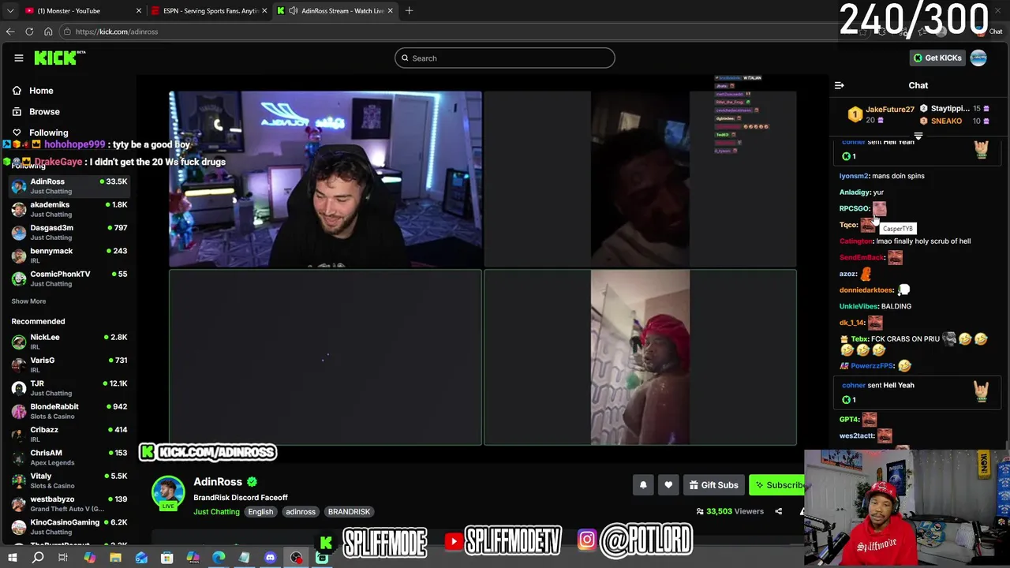This screenshot has height=568, width=1010.
Task: Click UnkleVibes username in chat
Action: 858,306
